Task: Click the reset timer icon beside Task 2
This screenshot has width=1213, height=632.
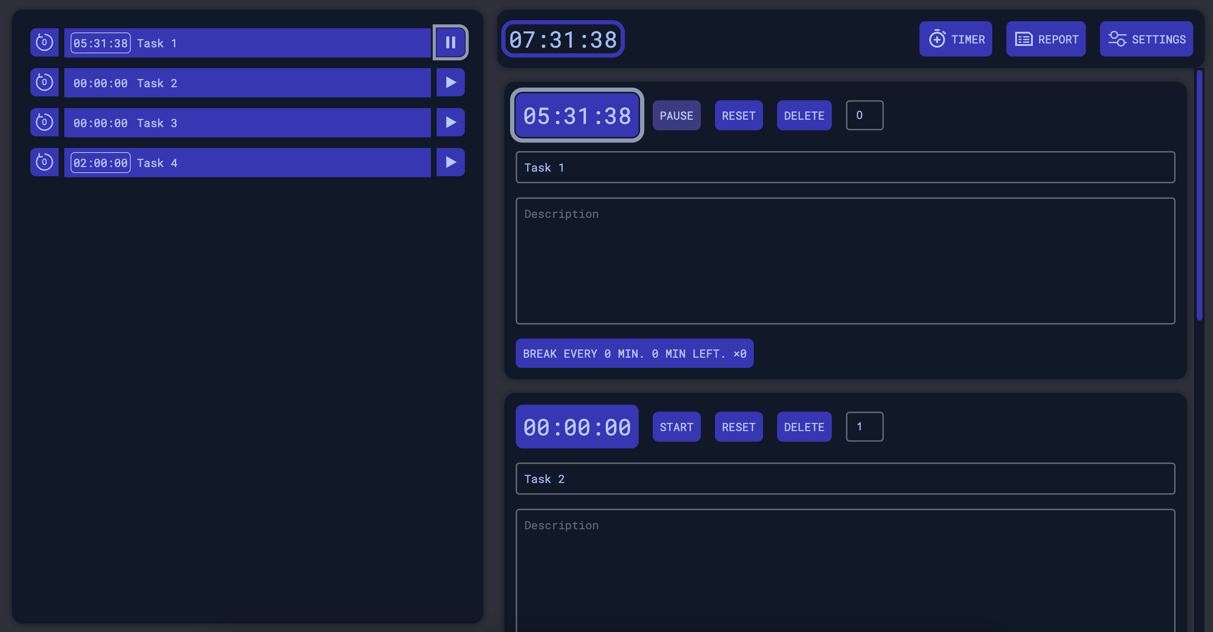Action: pyautogui.click(x=44, y=82)
